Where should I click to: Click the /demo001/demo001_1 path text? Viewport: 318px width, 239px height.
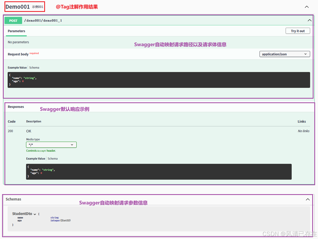(x=43, y=21)
